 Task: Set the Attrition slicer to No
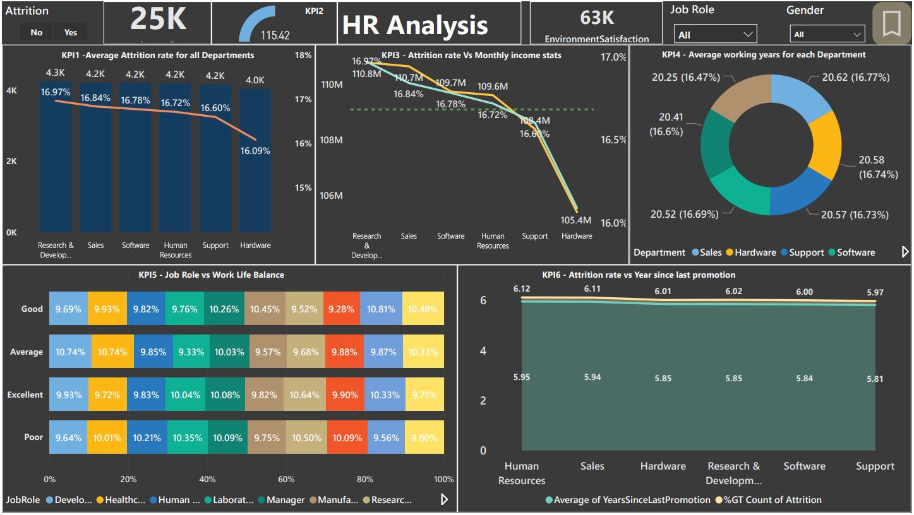37,32
